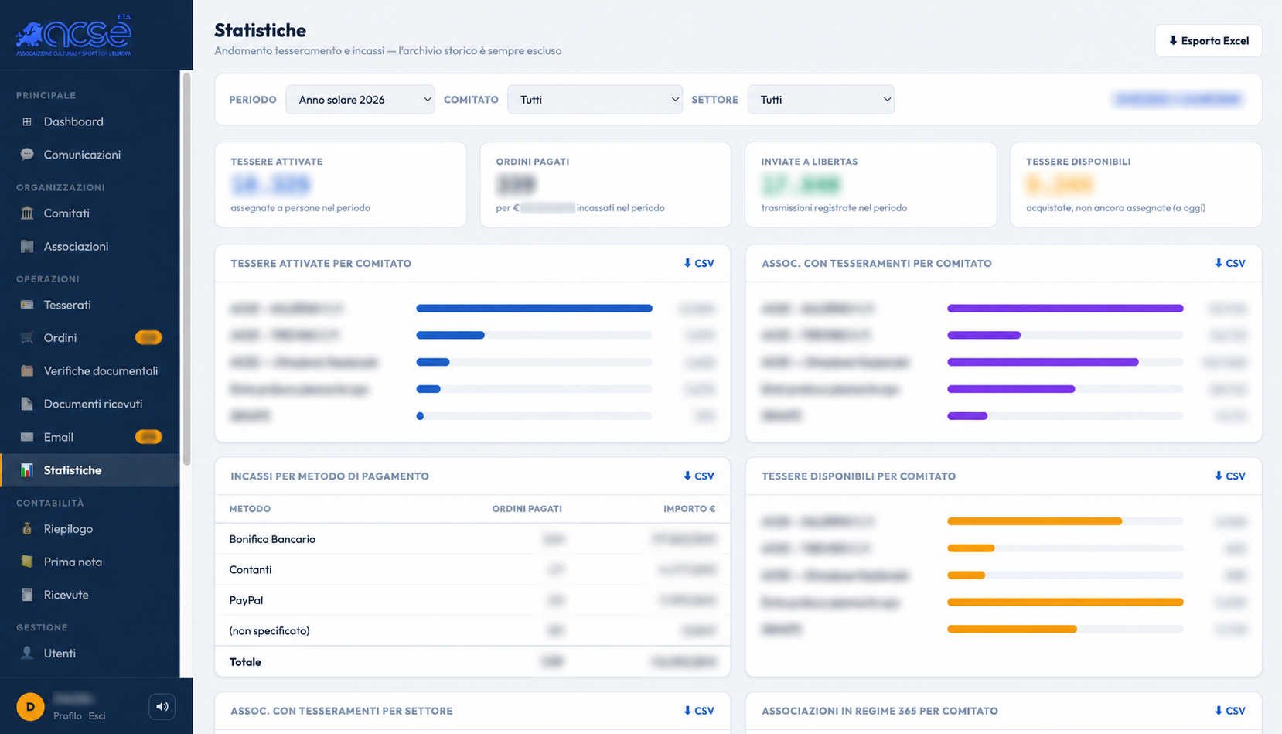Viewport: 1282px width, 734px height.
Task: Open the Dashboard grid icon
Action: [27, 121]
